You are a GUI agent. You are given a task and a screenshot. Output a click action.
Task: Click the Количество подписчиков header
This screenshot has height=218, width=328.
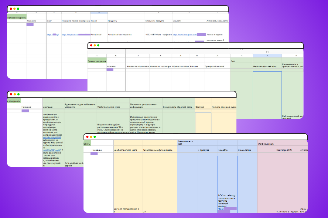[x=138, y=67]
